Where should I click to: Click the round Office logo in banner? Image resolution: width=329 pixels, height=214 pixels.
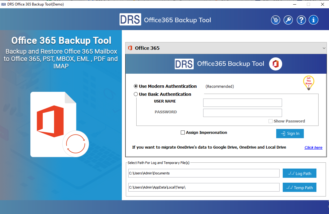pyautogui.click(x=275, y=64)
